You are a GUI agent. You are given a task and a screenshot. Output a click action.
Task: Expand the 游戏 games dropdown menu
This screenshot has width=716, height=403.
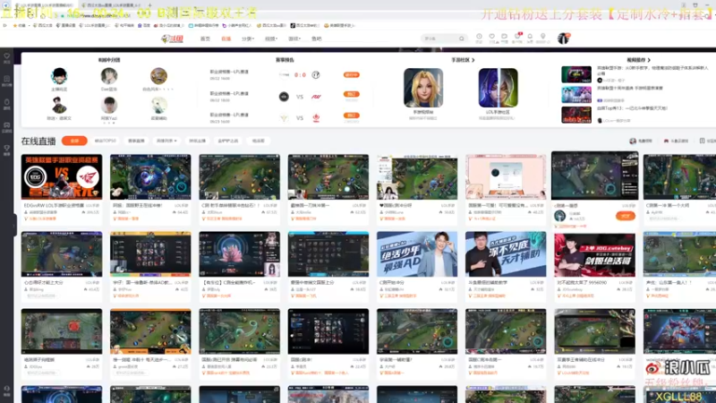click(x=294, y=39)
